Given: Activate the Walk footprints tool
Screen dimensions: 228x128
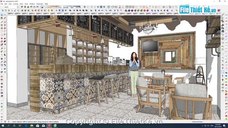Looking at the screenshot, I should (x=2, y=72).
